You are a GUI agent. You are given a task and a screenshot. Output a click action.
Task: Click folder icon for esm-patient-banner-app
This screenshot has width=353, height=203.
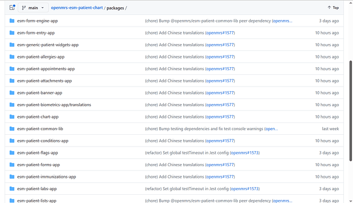coord(12,93)
